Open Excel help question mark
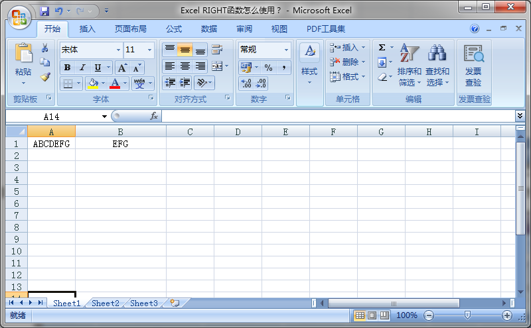The height and width of the screenshot is (328, 531). click(475, 28)
